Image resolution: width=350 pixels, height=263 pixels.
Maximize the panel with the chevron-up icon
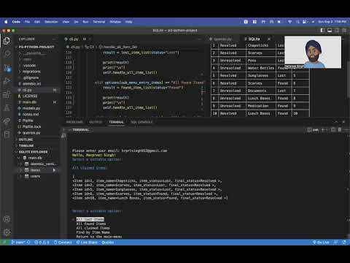[x=336, y=122]
